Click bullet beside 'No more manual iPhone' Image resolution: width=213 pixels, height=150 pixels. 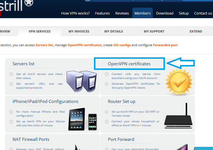tap(11, 112)
